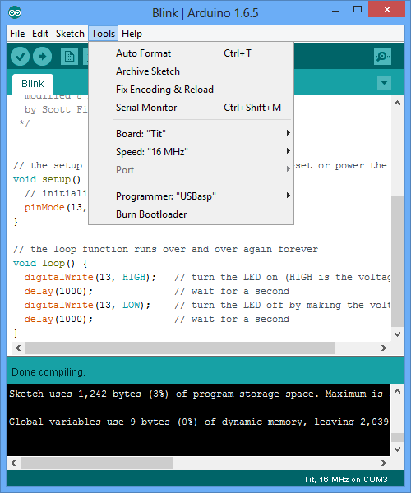Choose Auto Format from Tools menu
411x493 pixels.
202,53
